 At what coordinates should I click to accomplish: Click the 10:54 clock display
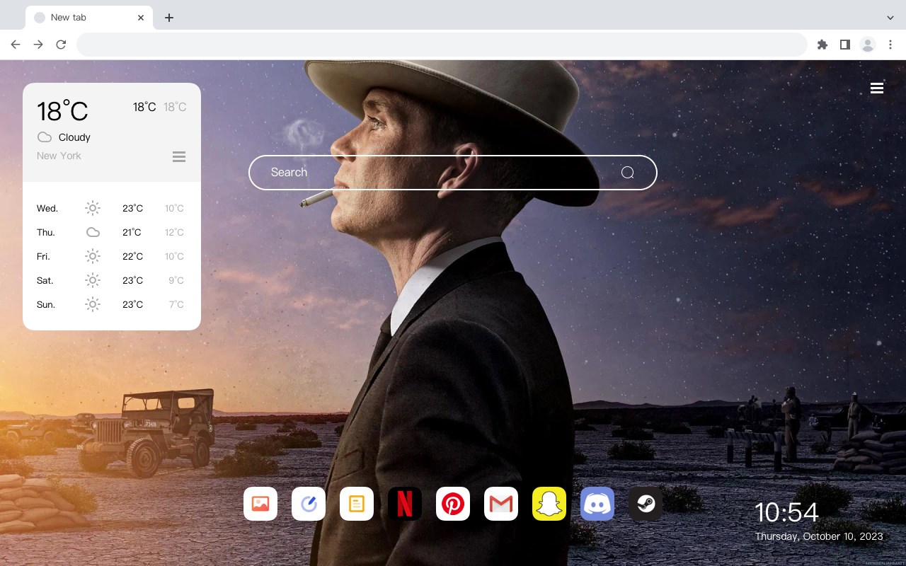coord(786,512)
